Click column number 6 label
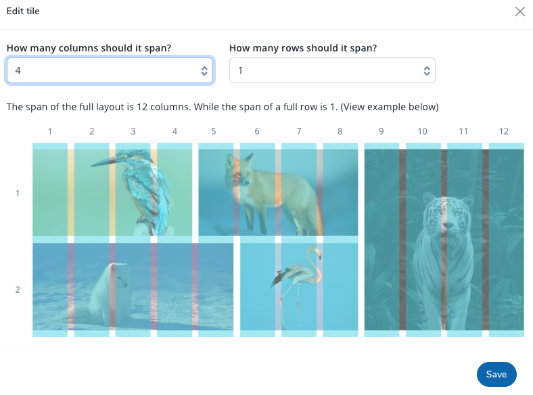Image resolution: width=533 pixels, height=395 pixels. pos(257,131)
